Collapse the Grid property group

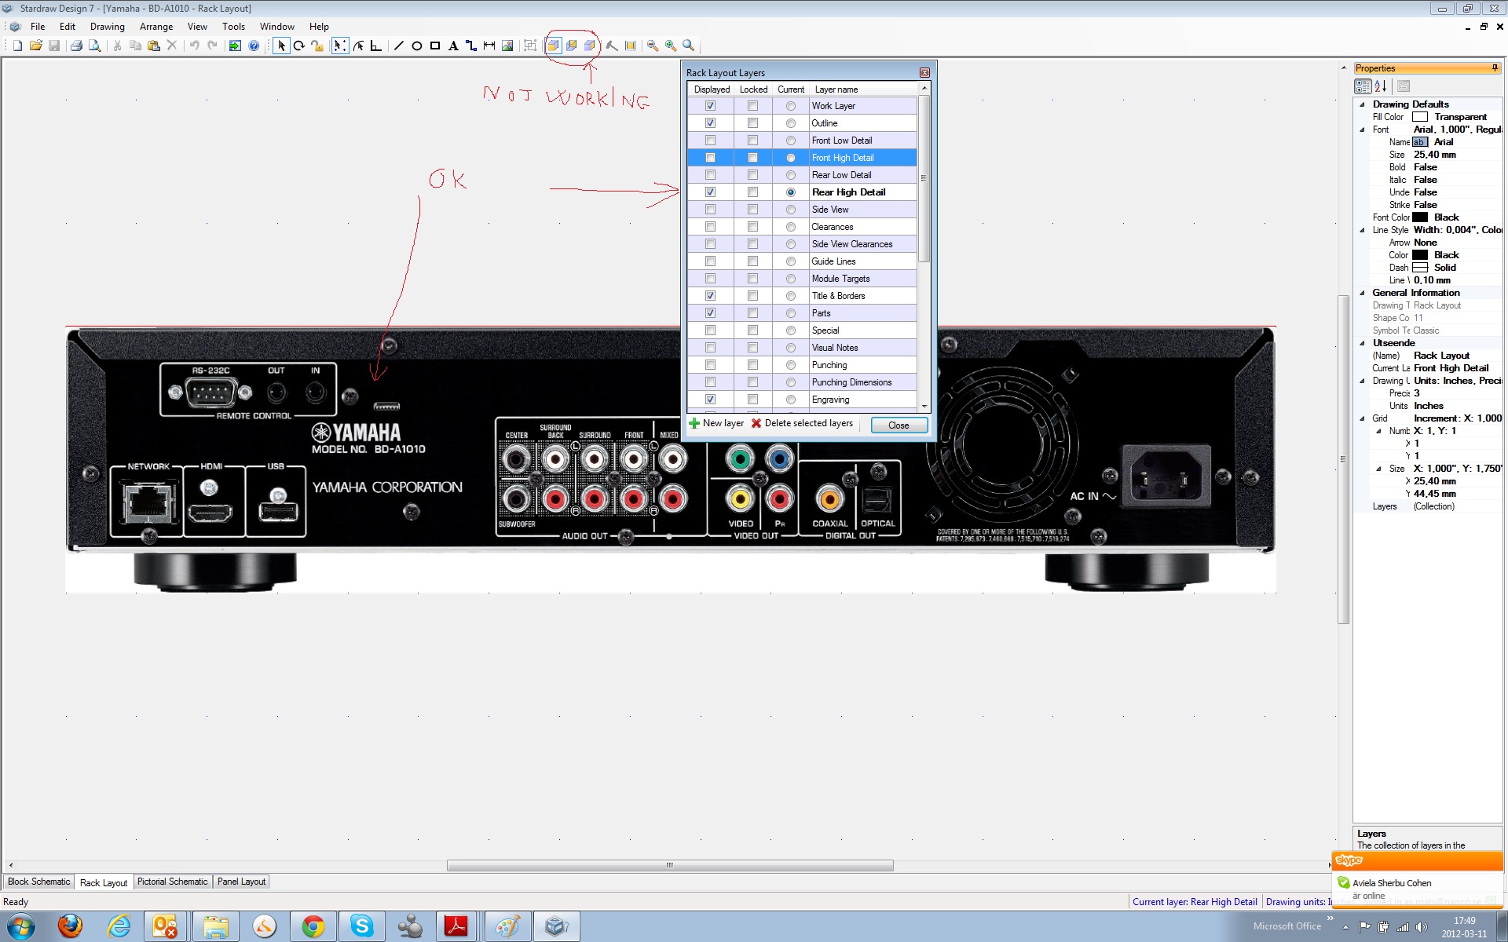pos(1362,418)
